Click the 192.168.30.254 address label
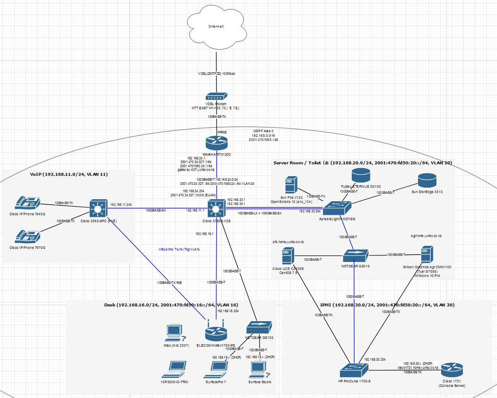Viewport: 497px width, 398px height. coord(375,360)
